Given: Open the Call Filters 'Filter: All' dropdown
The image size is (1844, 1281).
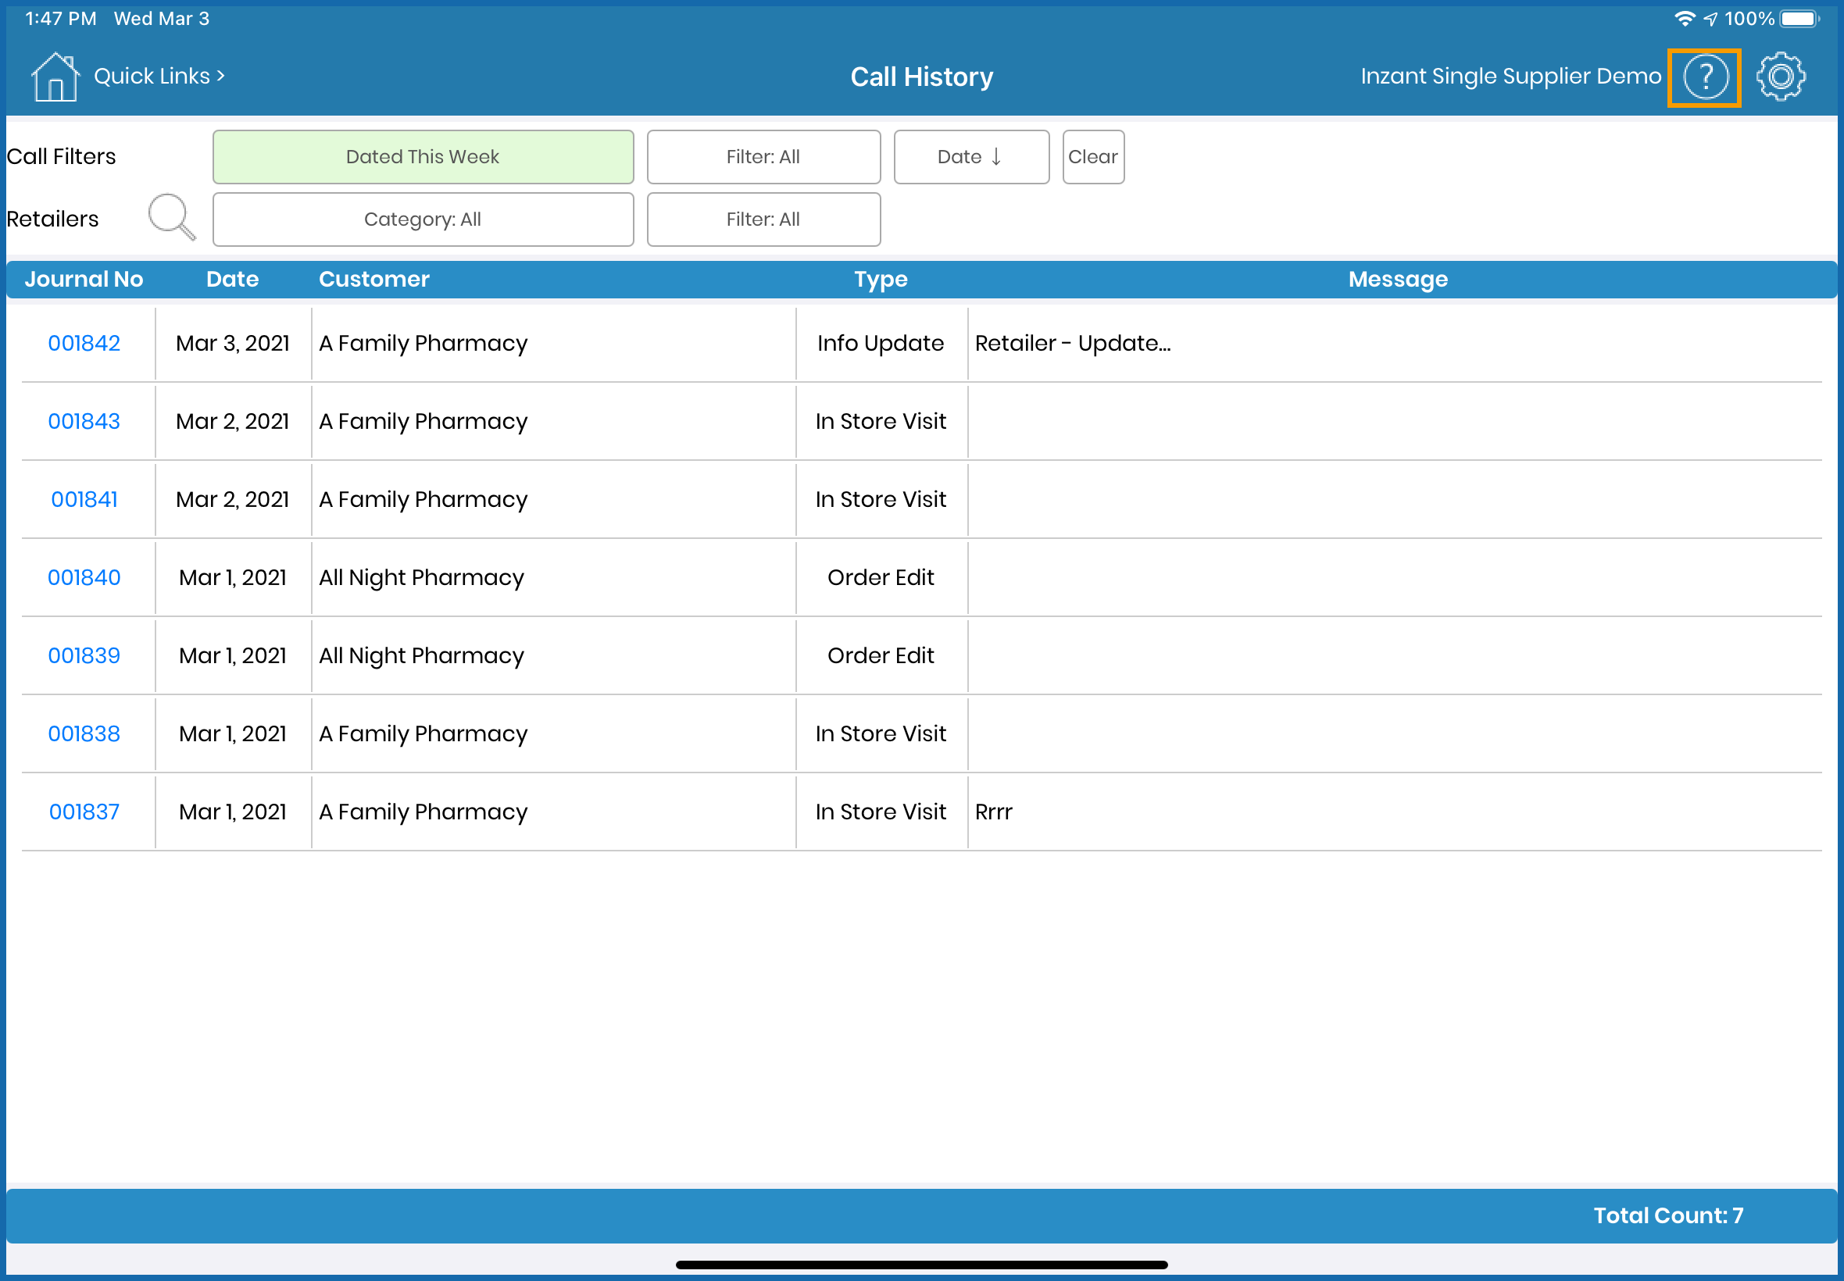Looking at the screenshot, I should [763, 156].
